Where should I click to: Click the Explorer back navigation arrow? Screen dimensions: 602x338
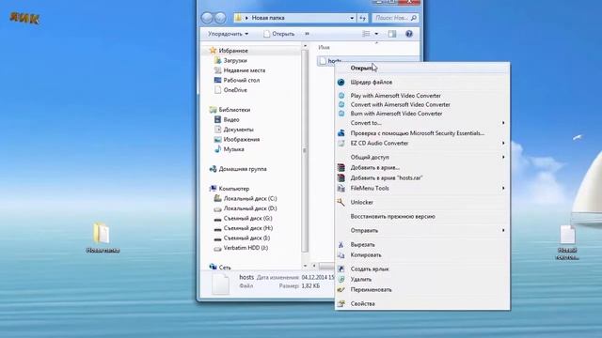click(x=207, y=18)
